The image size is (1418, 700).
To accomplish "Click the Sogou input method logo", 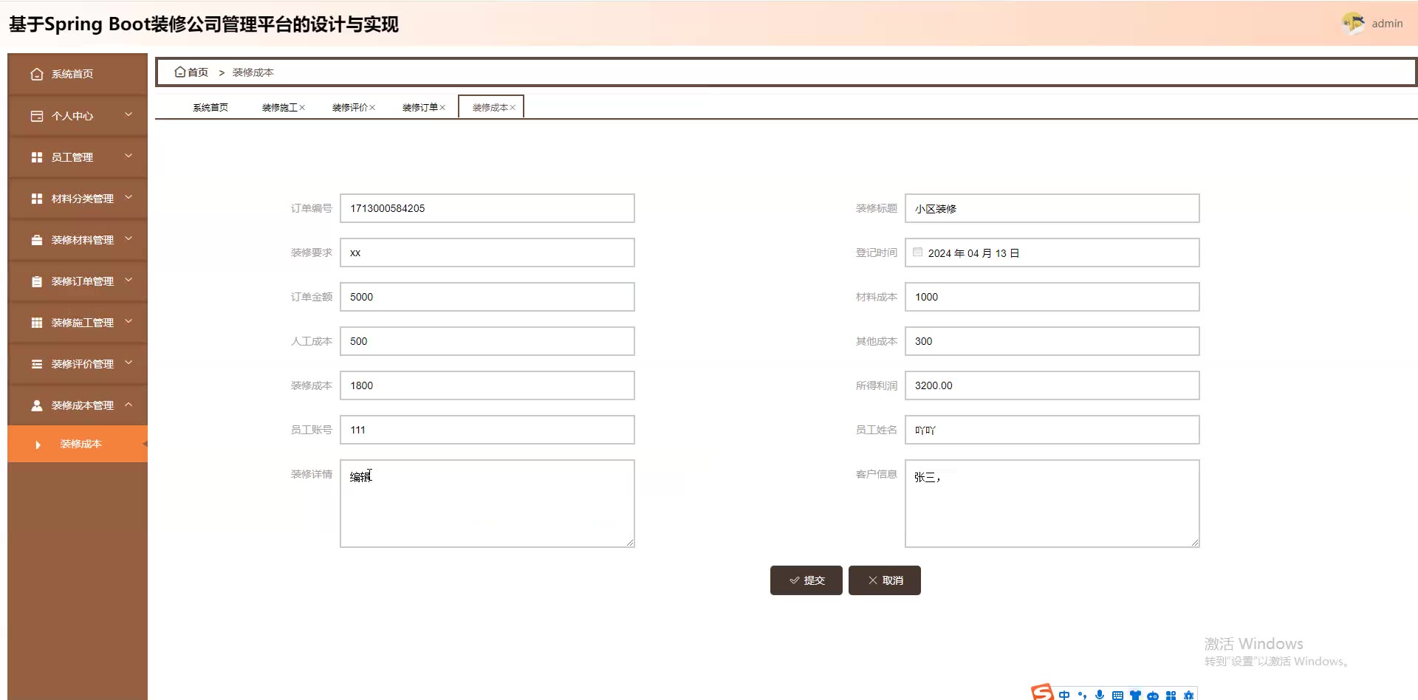I will click(x=1042, y=692).
